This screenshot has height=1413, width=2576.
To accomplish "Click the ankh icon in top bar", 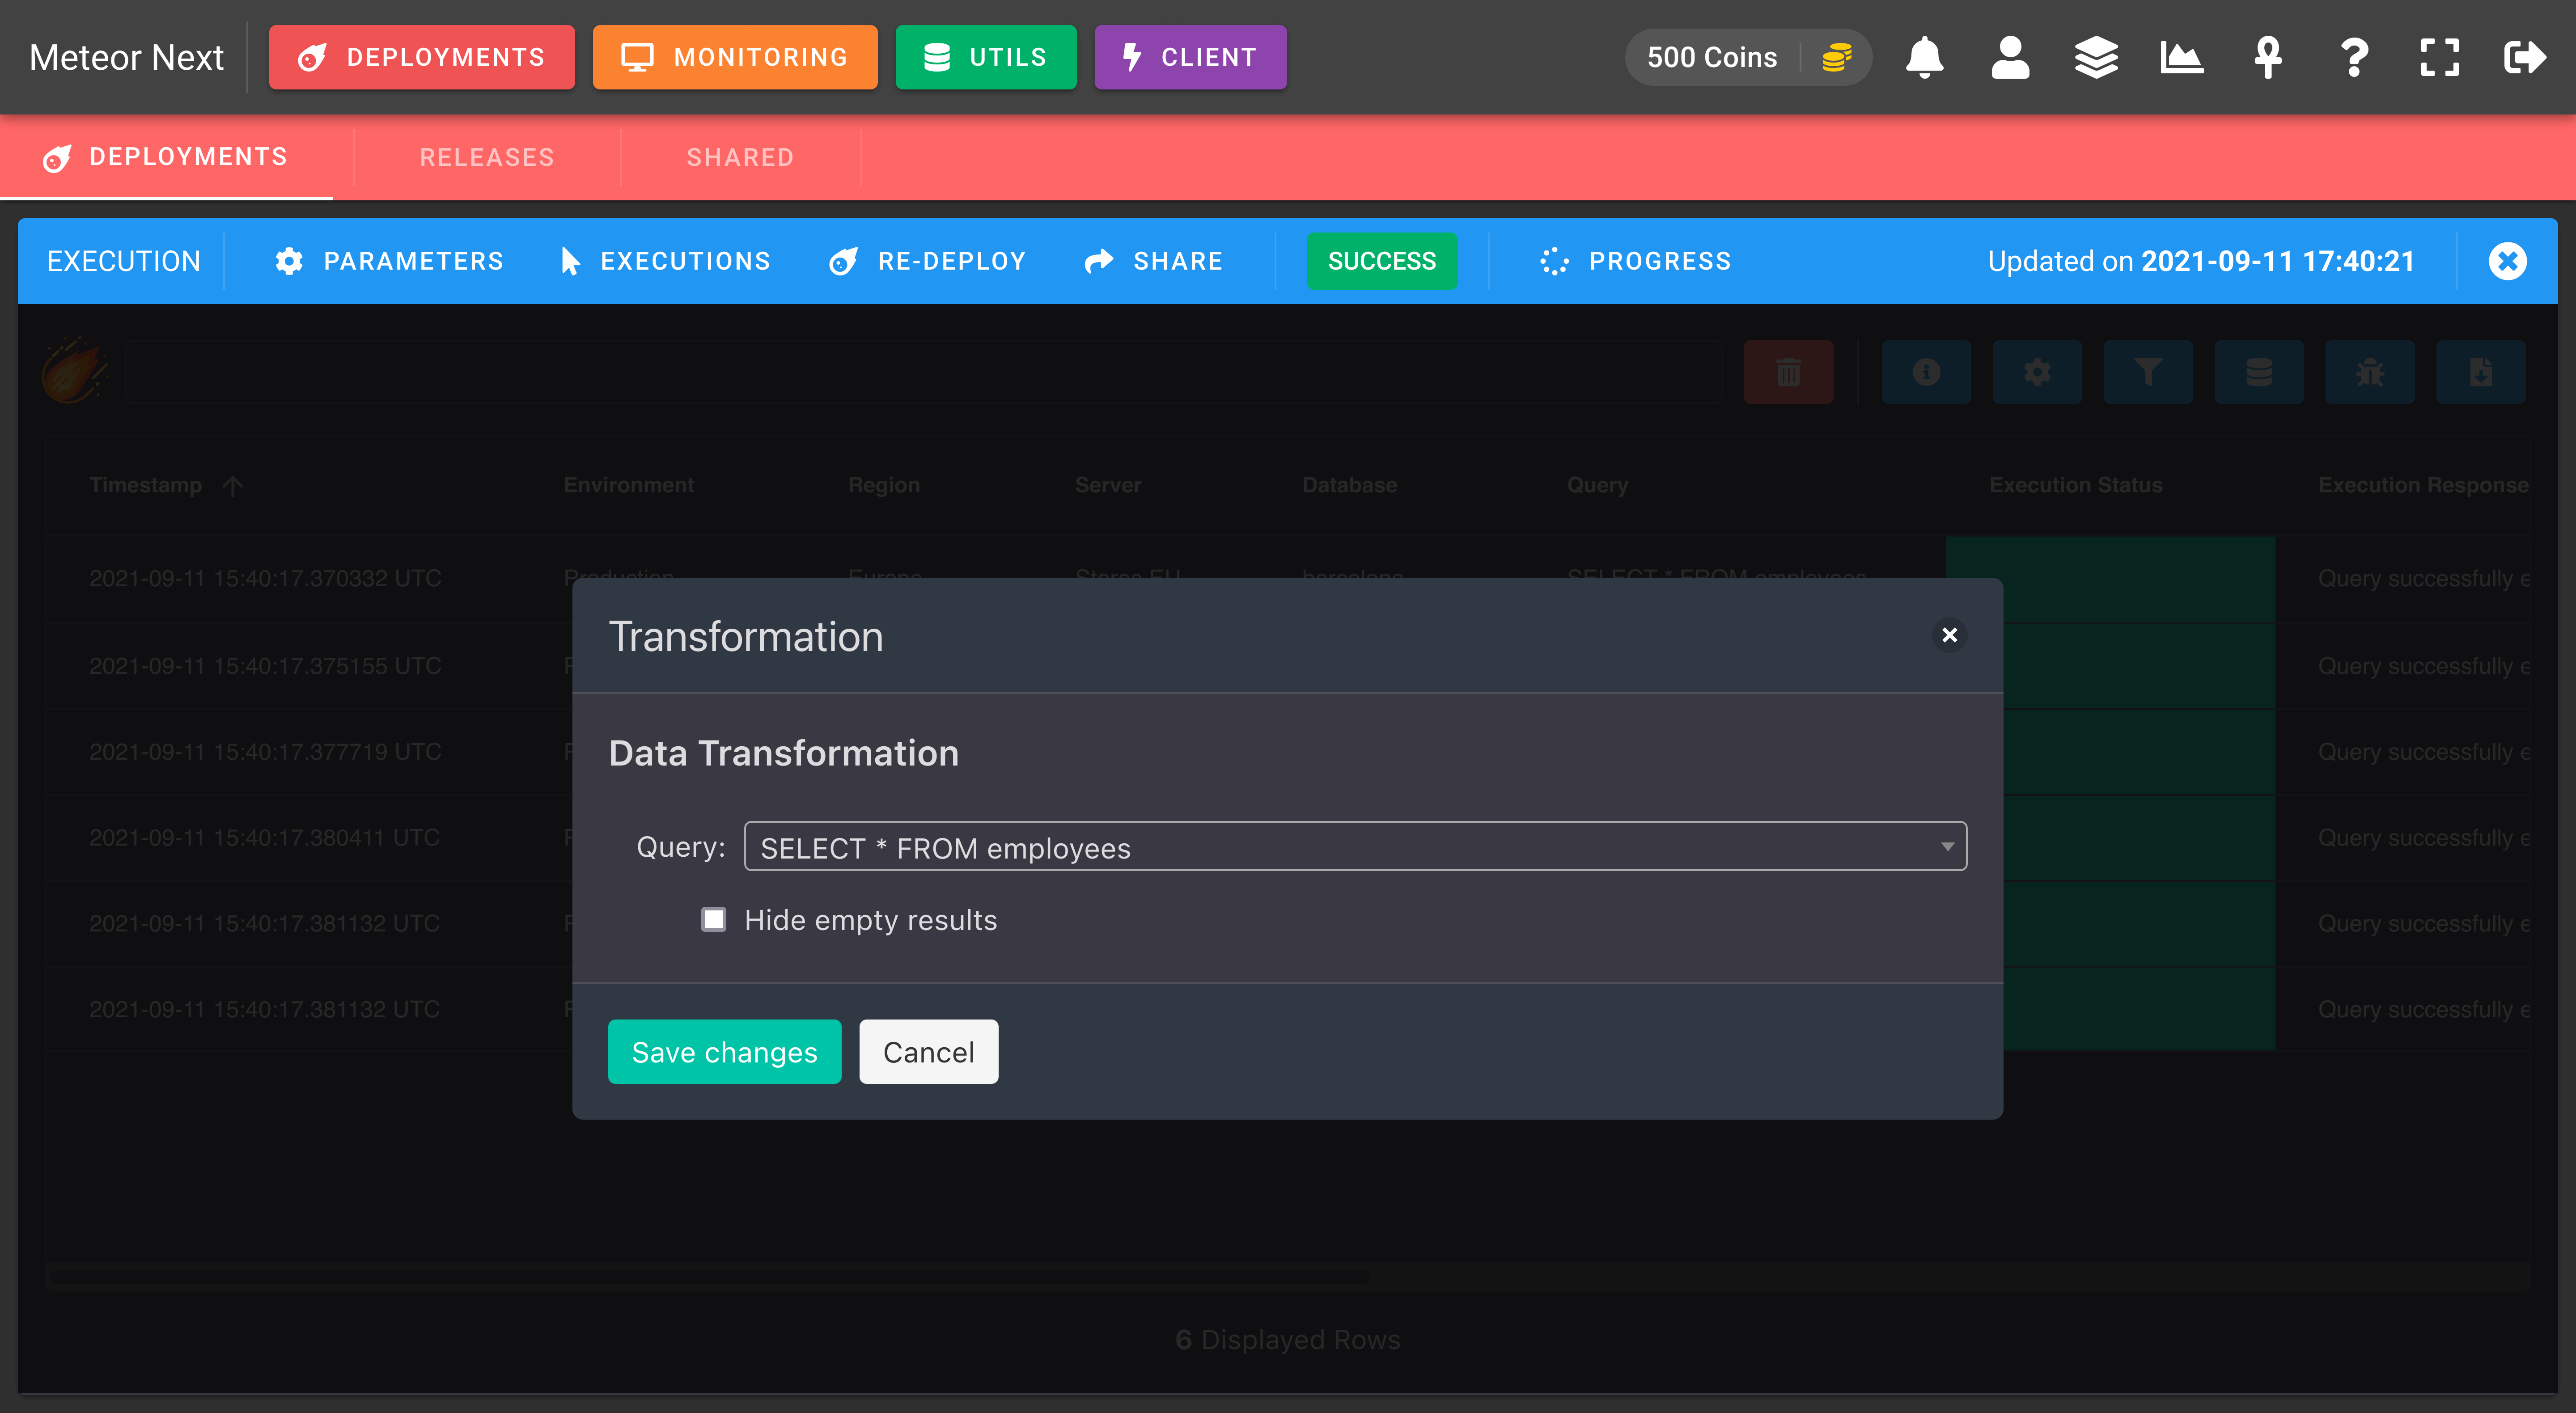I will point(2267,58).
